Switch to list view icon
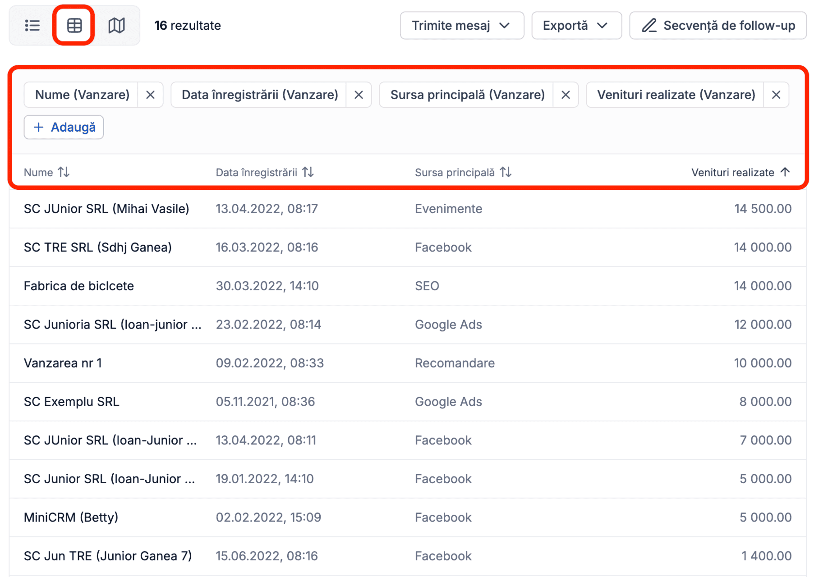The width and height of the screenshot is (814, 577). [32, 25]
